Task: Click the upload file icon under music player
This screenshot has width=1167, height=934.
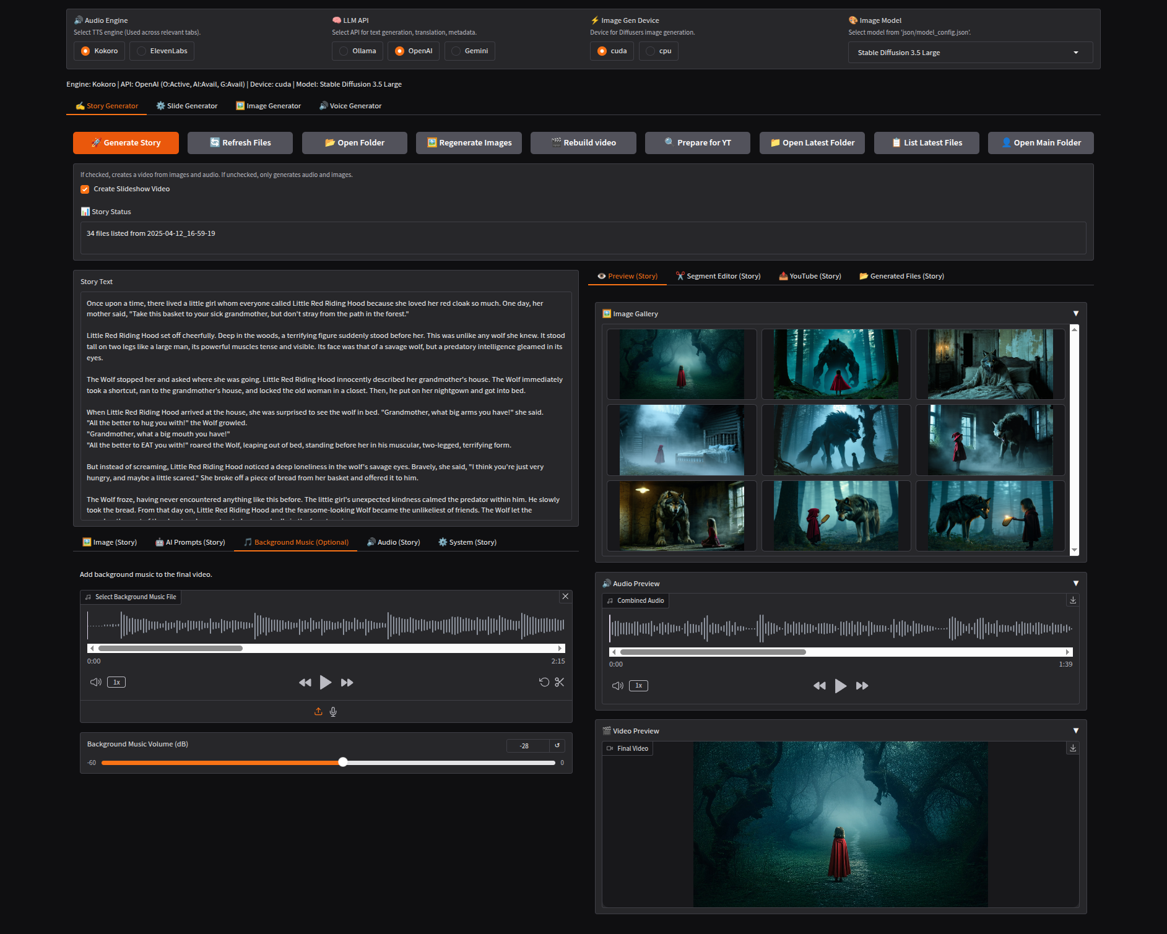Action: tap(318, 712)
